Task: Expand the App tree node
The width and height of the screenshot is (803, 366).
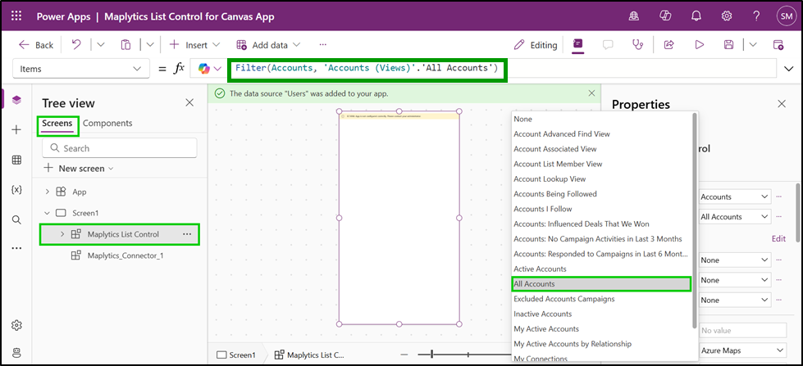Action: [46, 192]
